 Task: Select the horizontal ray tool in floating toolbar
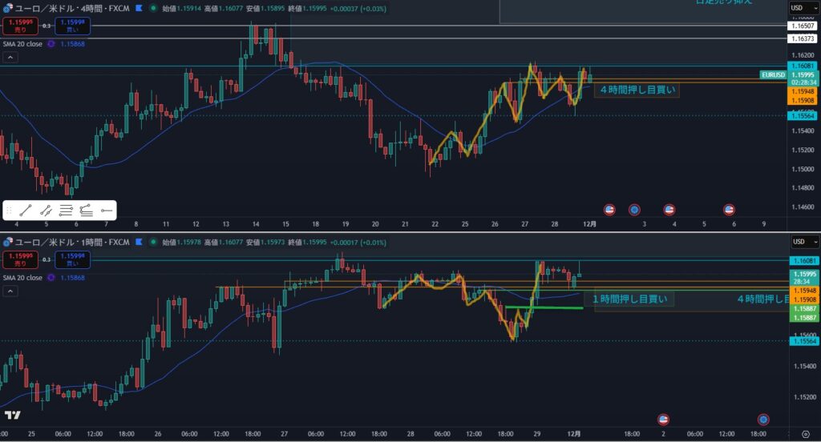107,211
